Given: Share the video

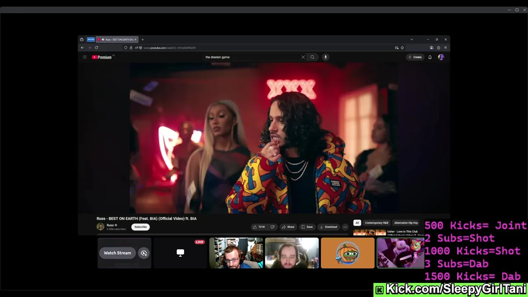Looking at the screenshot, I should [288, 227].
